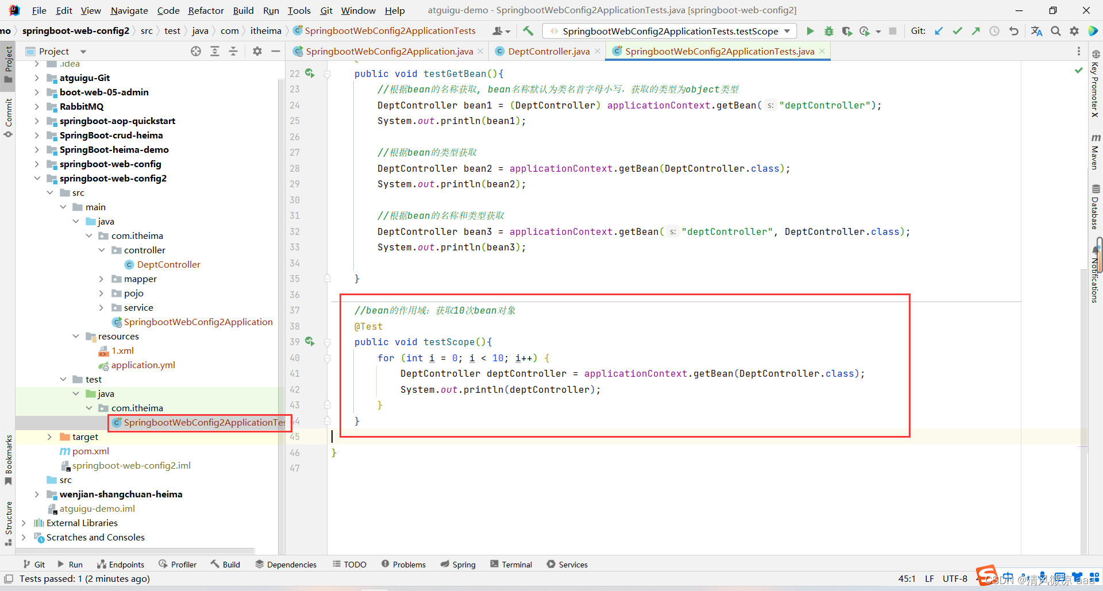Open the Problems tool window
Screen dimensions: 1103x591
403,565
